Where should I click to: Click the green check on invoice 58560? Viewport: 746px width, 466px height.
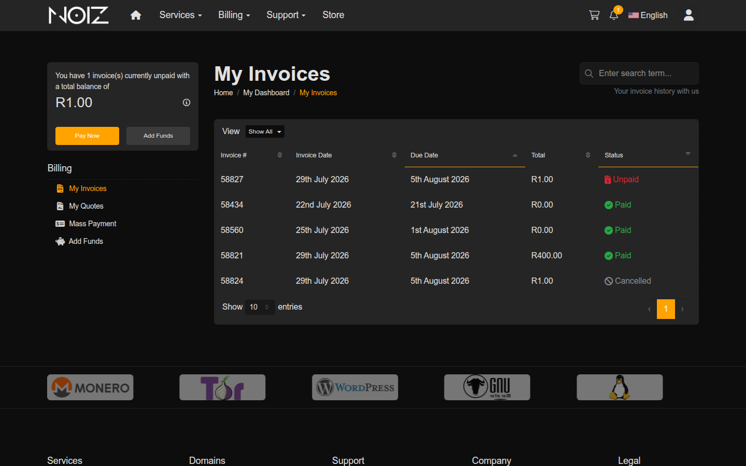pos(609,230)
